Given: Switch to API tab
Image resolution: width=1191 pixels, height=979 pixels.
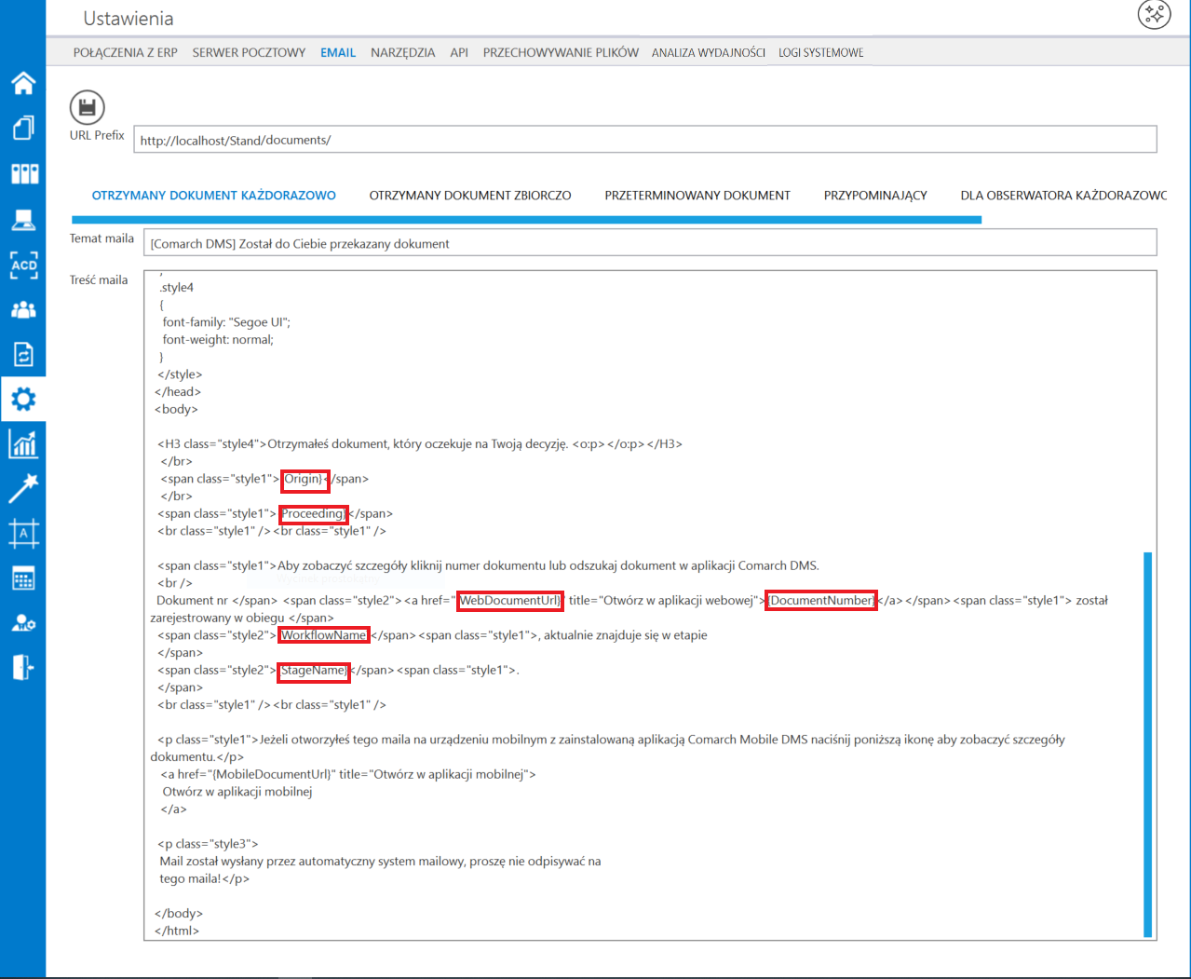Looking at the screenshot, I should click(459, 53).
